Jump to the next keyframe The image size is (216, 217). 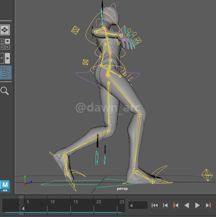coord(208,205)
